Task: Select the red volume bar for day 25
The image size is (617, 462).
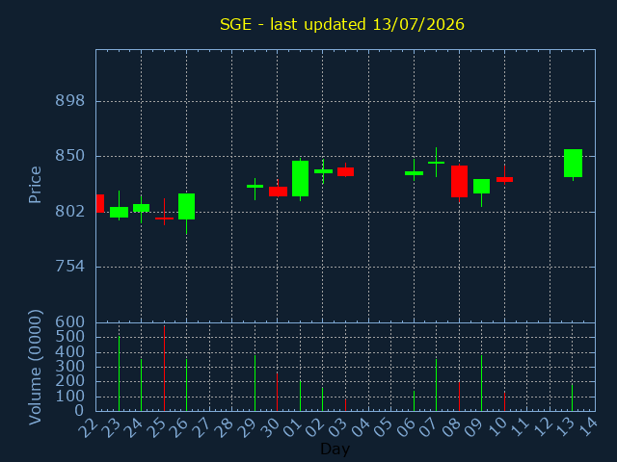Action: [164, 368]
